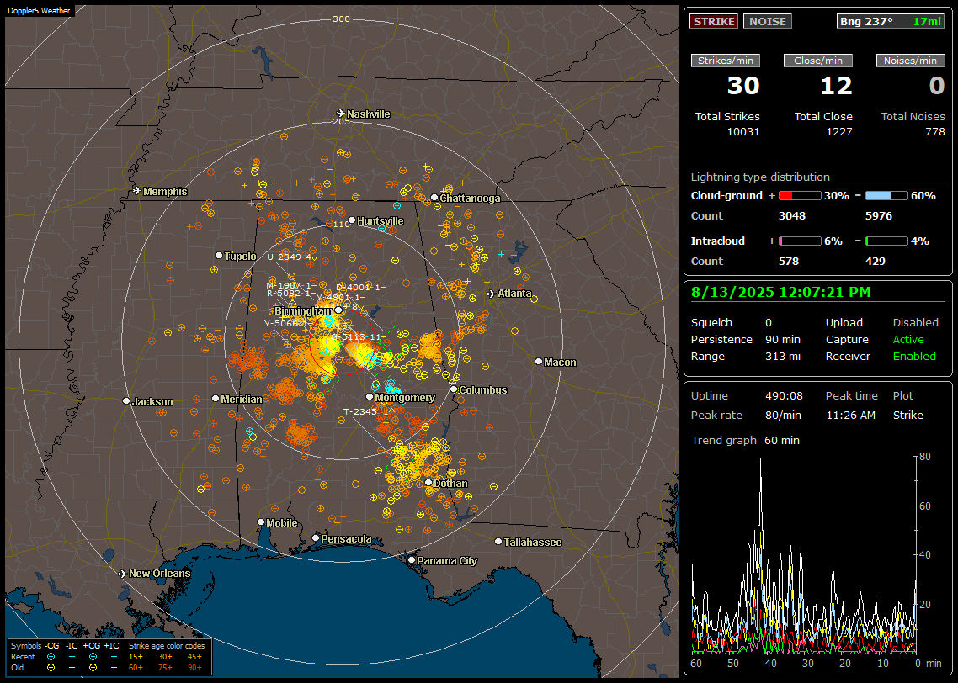Screen dimensions: 958x683
Task: Click the blue Cloud-ground negative 60% bar
Action: (886, 196)
